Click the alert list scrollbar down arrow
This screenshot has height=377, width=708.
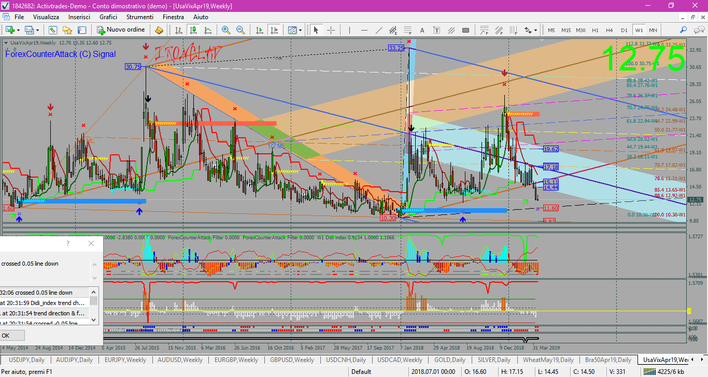[x=94, y=321]
